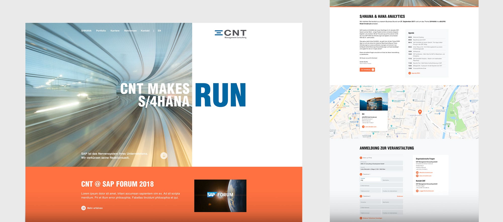
Task: Click the heading 'S/4HANA & HANA ANALYTICS'
Action: click(x=382, y=16)
